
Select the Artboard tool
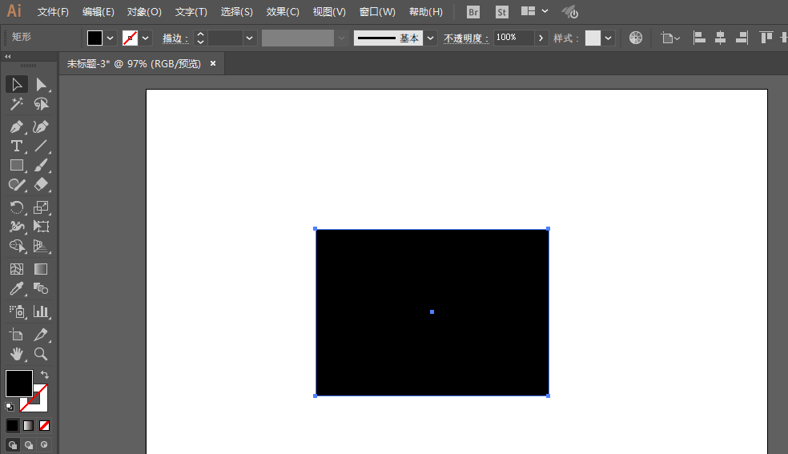[x=17, y=335]
